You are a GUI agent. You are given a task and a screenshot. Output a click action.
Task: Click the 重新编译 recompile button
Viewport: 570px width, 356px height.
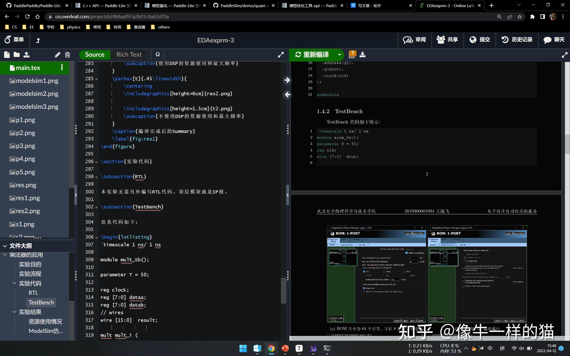pyautogui.click(x=312, y=55)
